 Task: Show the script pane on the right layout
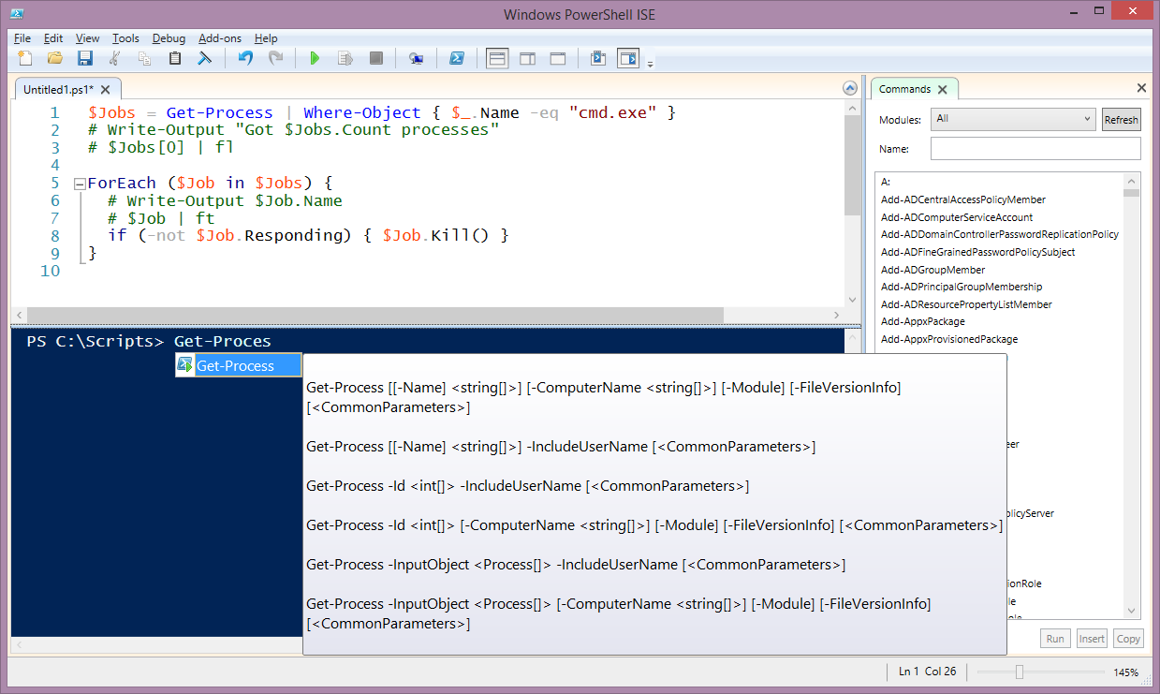[527, 58]
